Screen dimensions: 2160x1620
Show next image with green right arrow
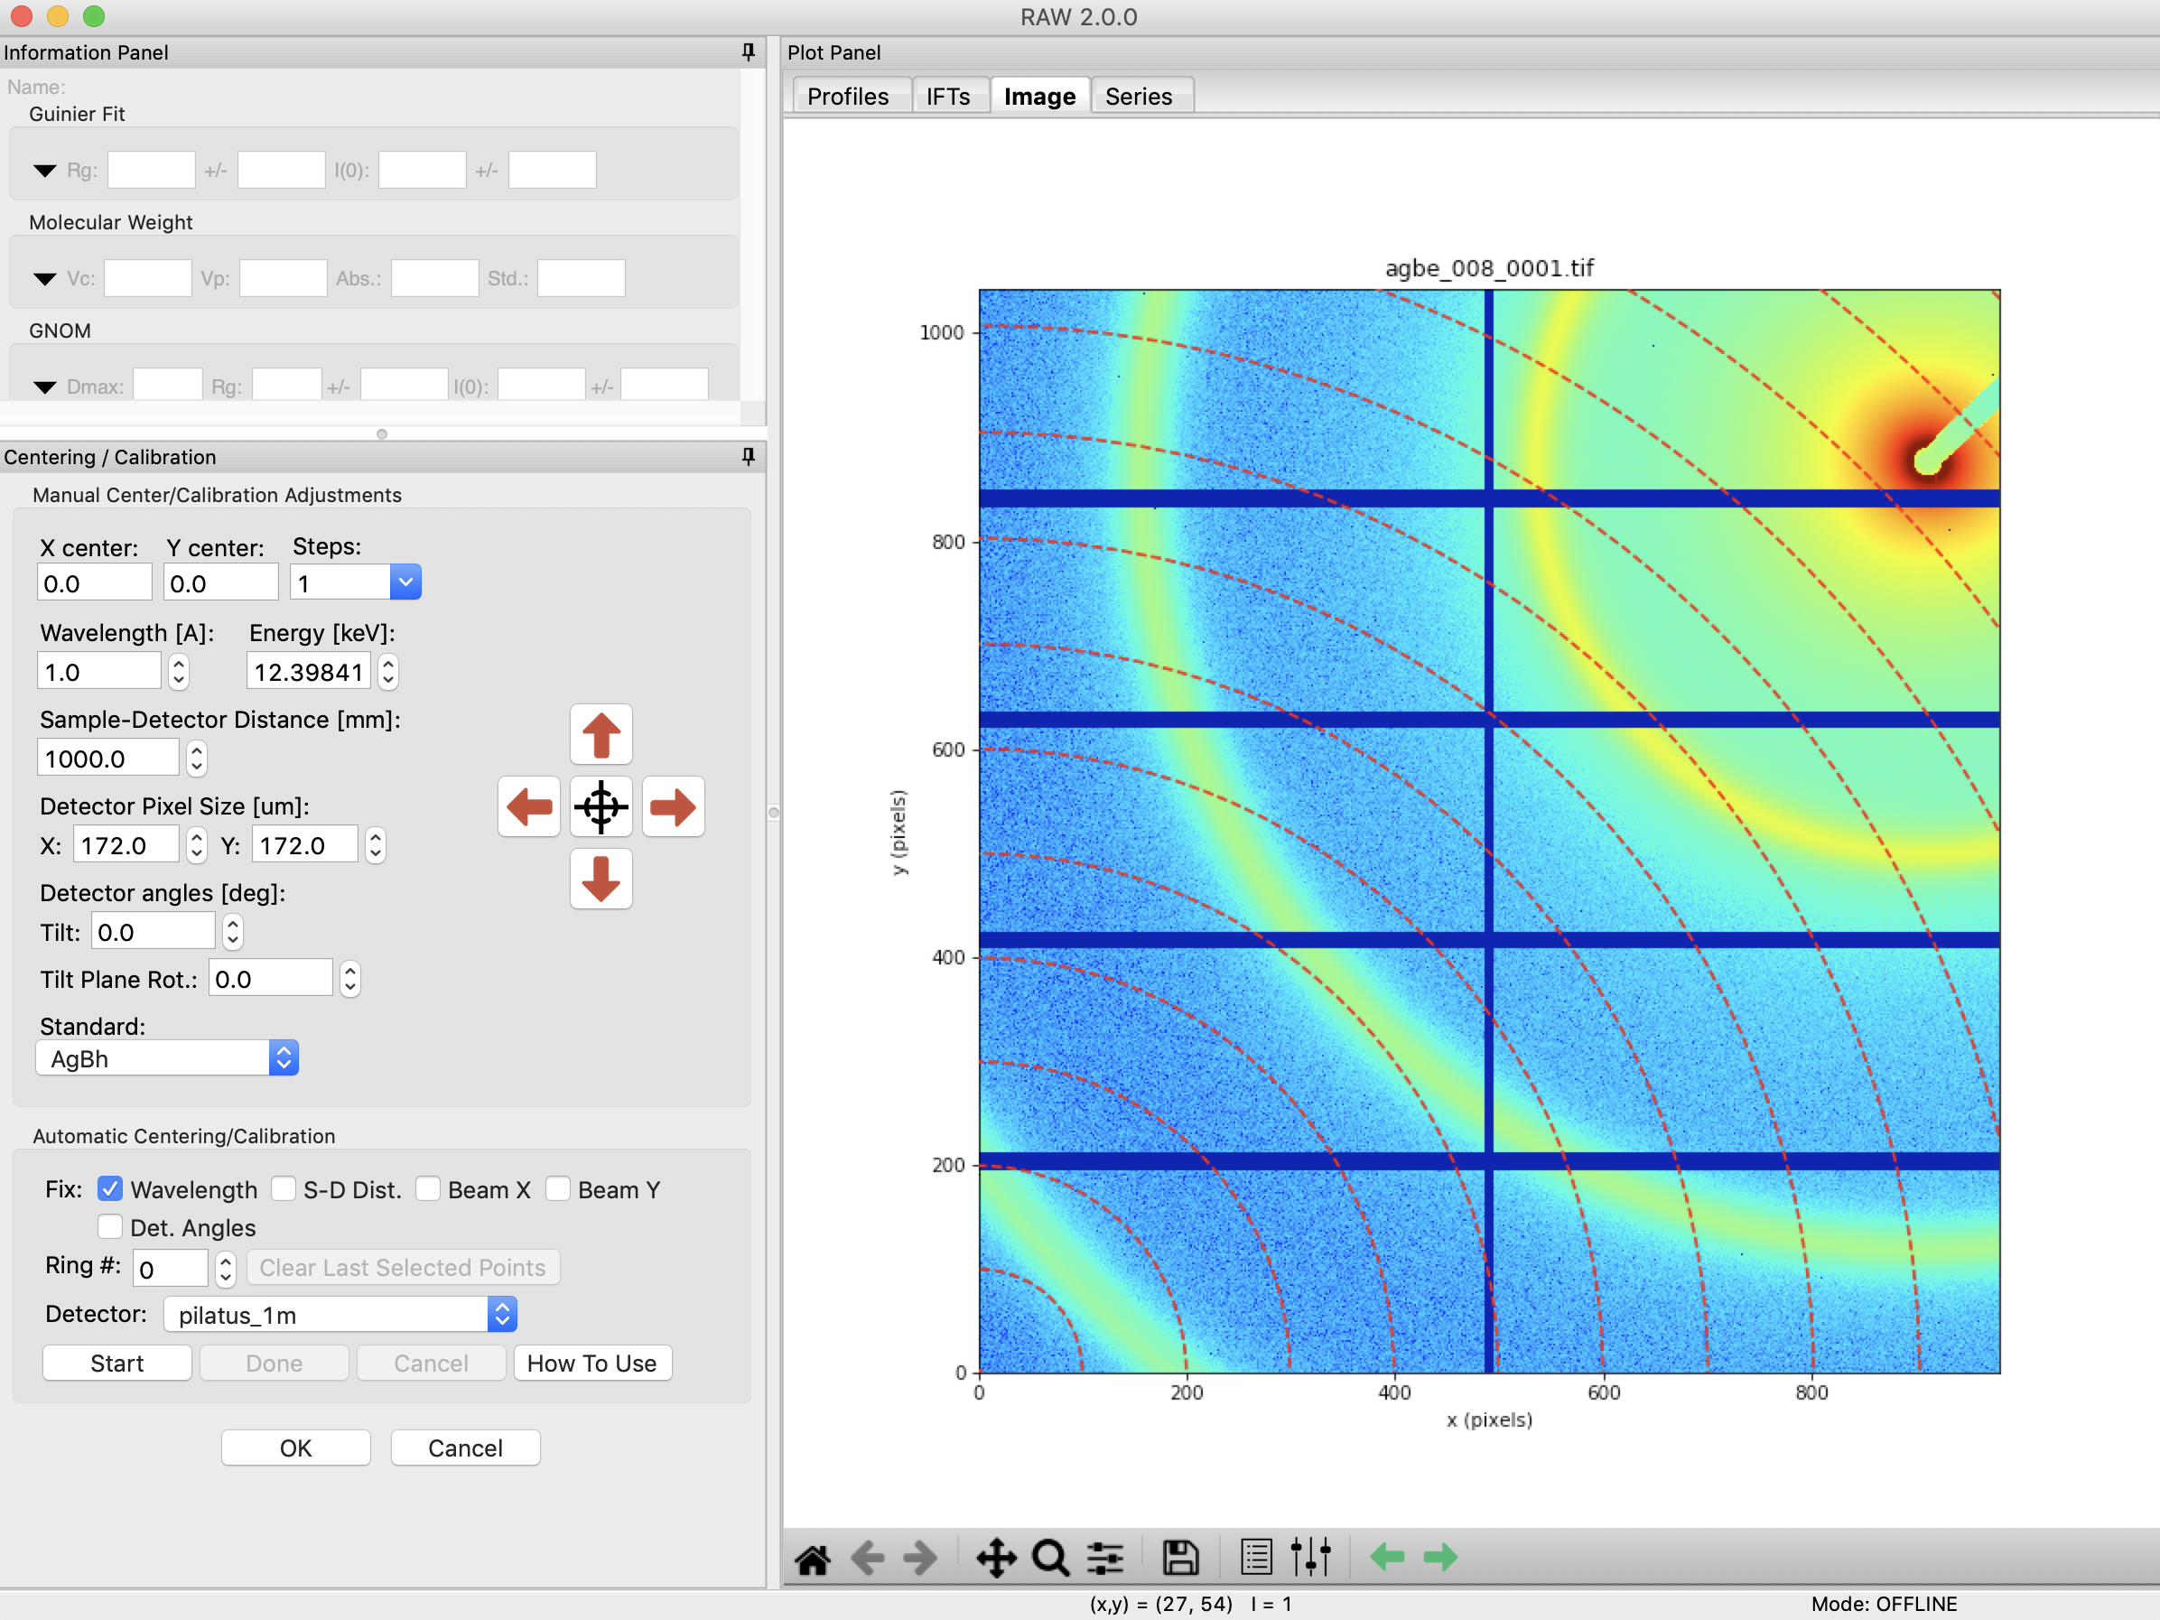[1440, 1558]
